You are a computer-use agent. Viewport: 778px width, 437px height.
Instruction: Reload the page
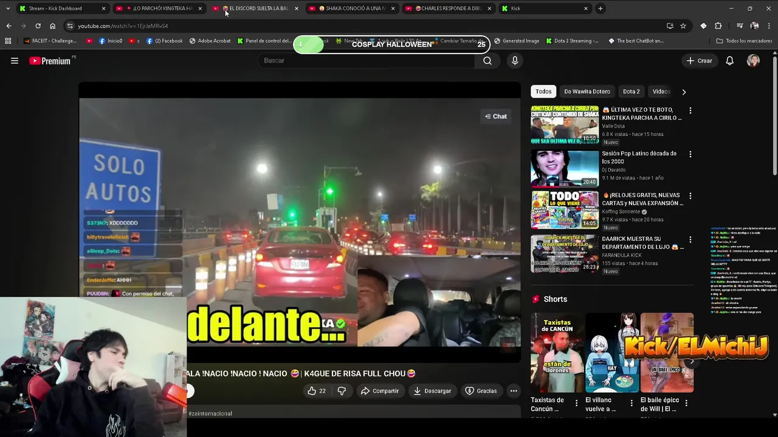[38, 26]
